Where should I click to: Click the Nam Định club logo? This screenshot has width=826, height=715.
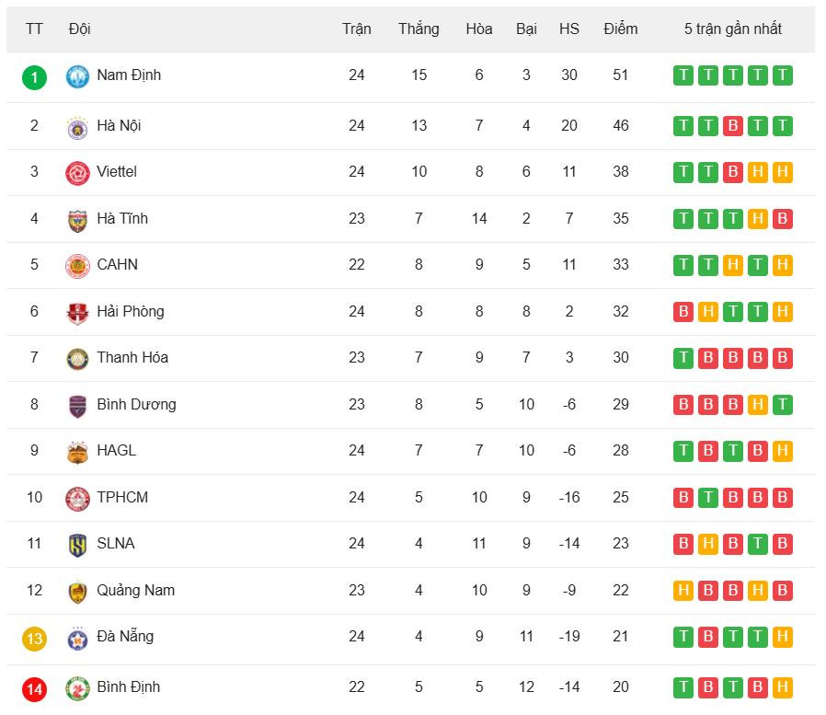(77, 76)
